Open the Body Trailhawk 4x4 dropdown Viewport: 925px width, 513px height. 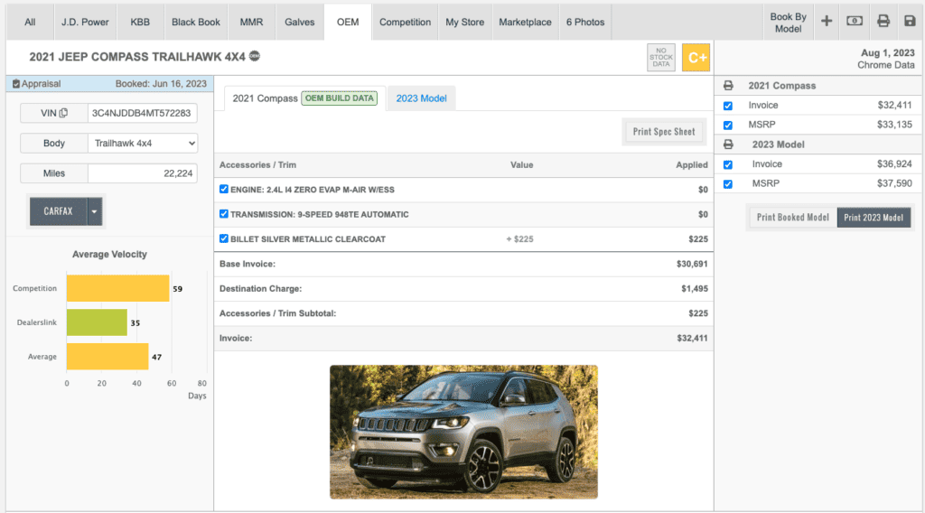[143, 144]
